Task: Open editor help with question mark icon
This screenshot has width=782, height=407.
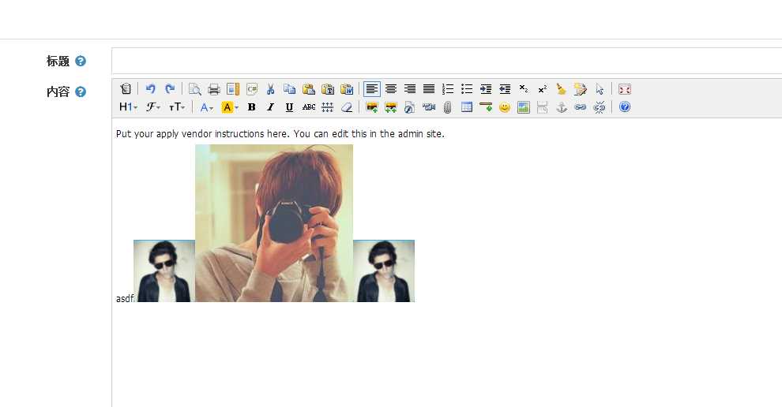Action: [x=625, y=107]
